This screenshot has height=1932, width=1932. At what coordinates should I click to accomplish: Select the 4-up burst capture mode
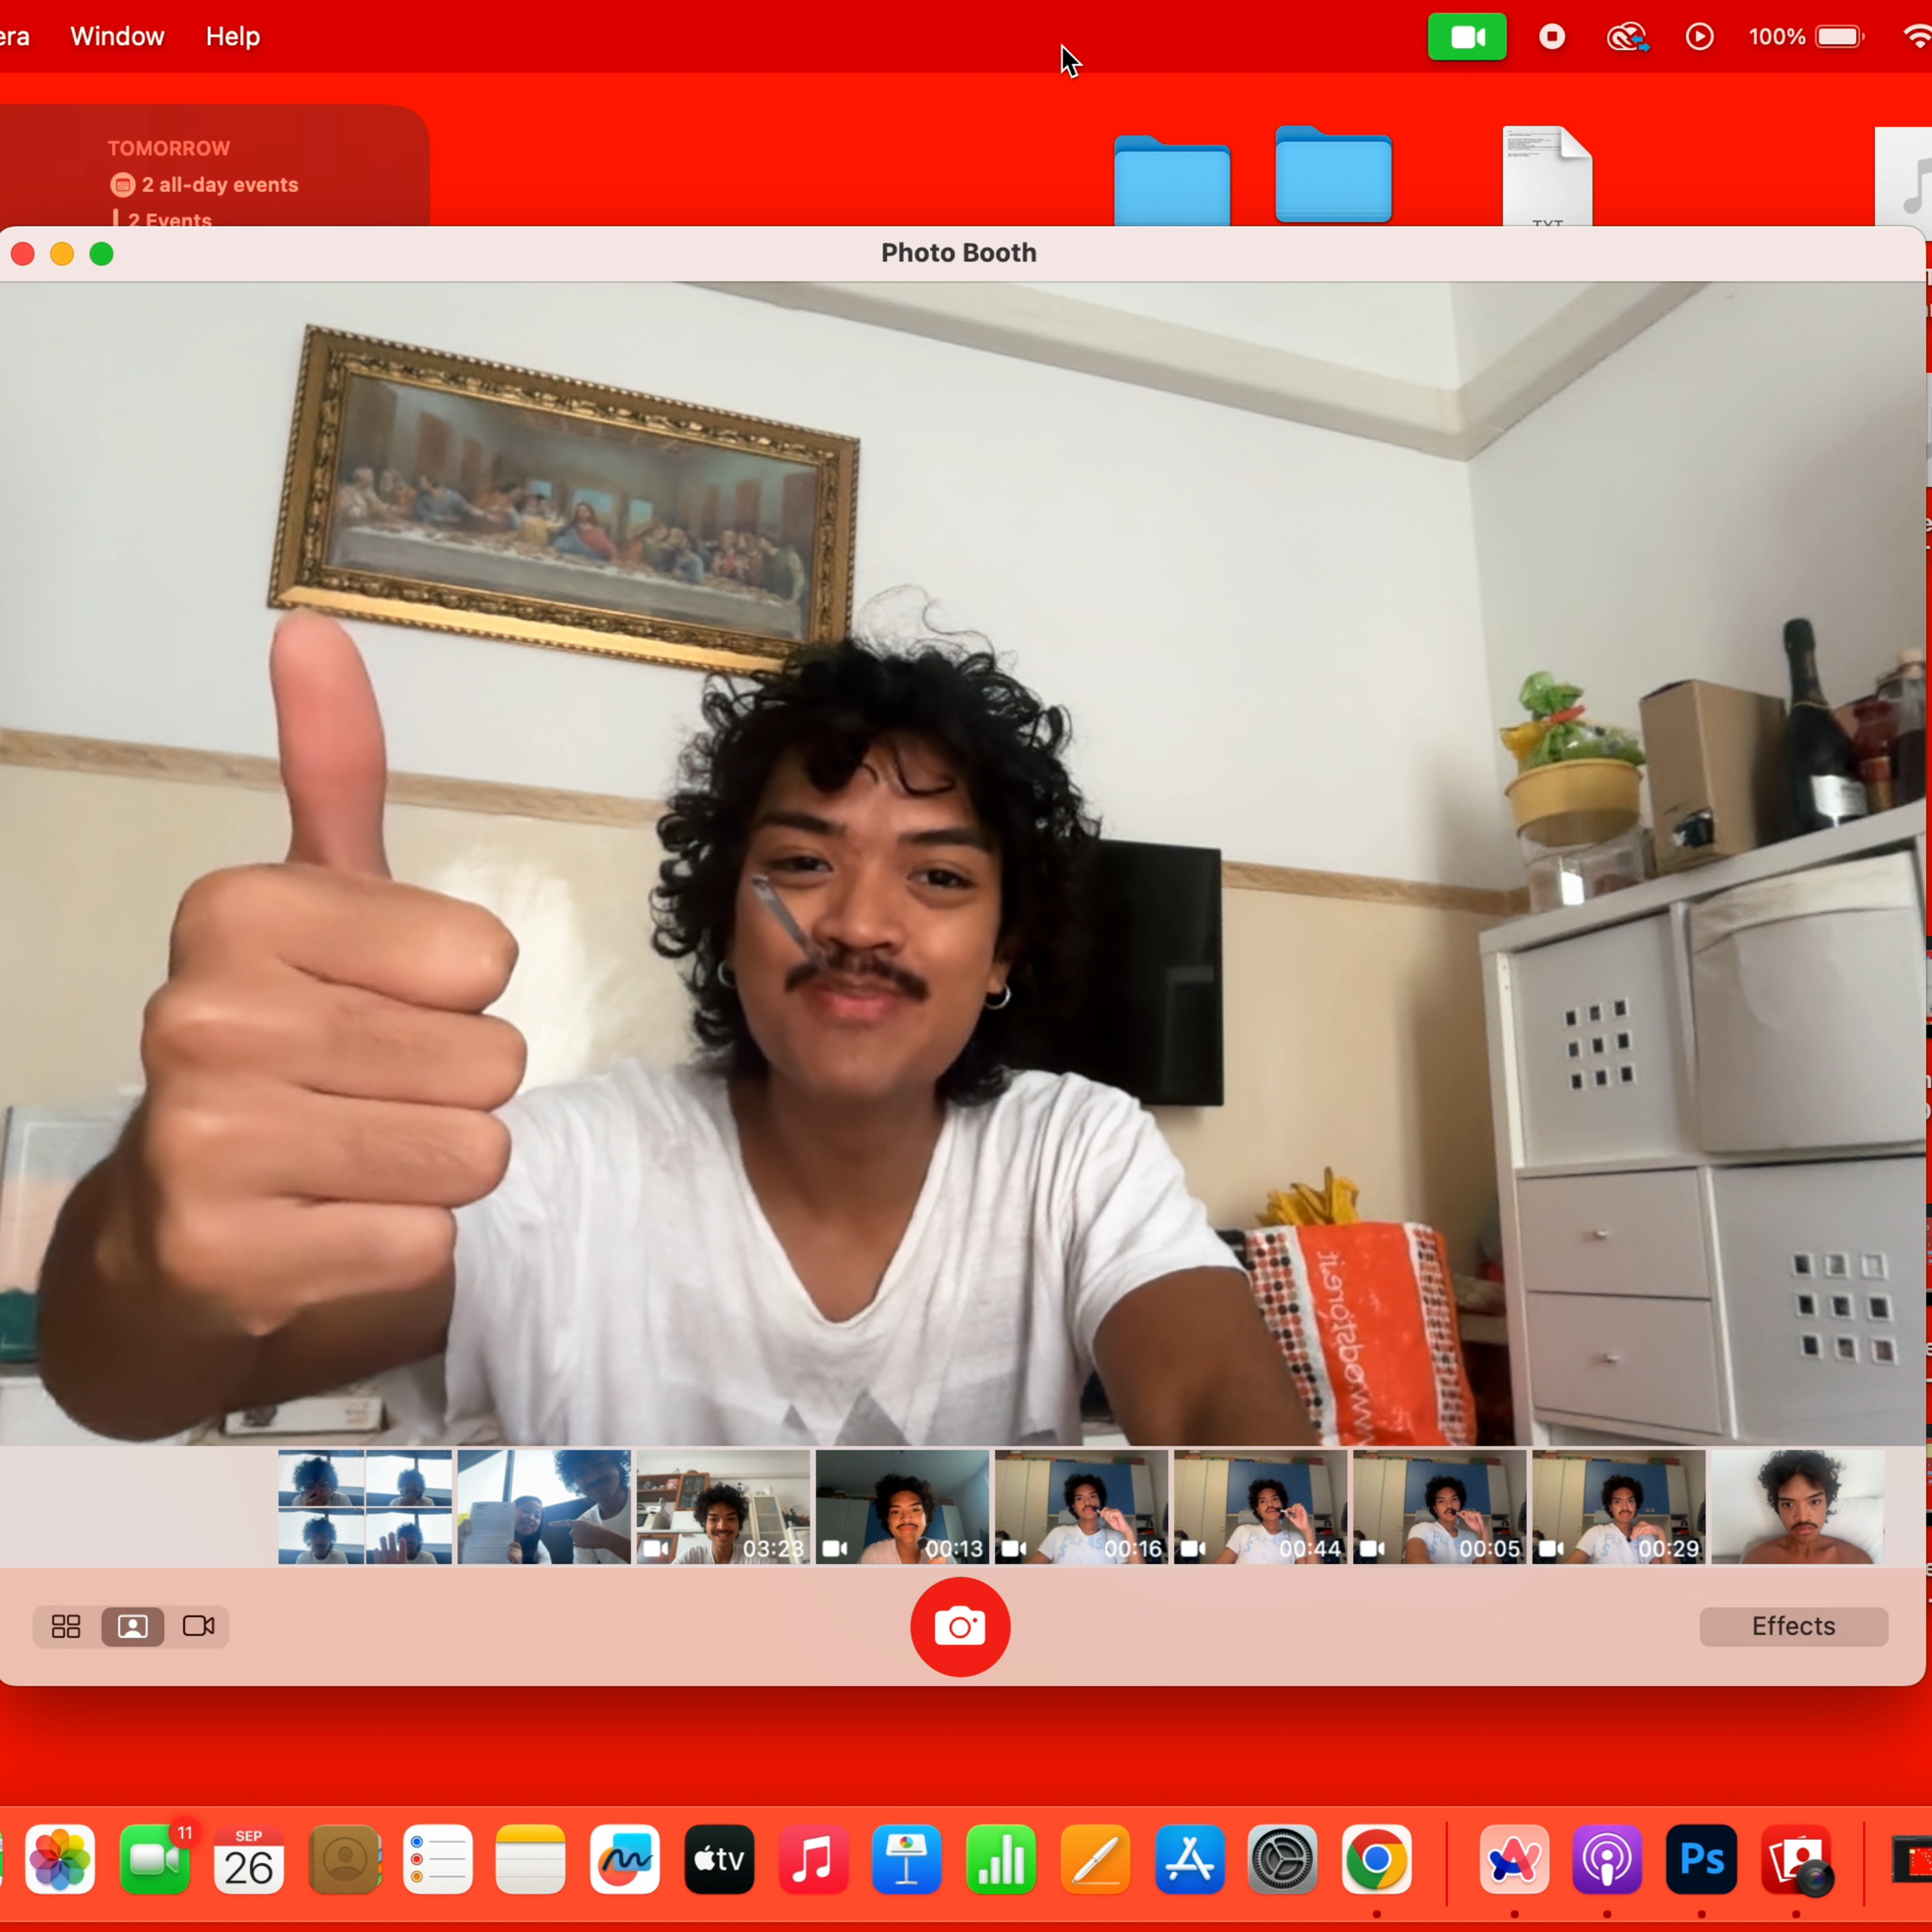[x=65, y=1626]
